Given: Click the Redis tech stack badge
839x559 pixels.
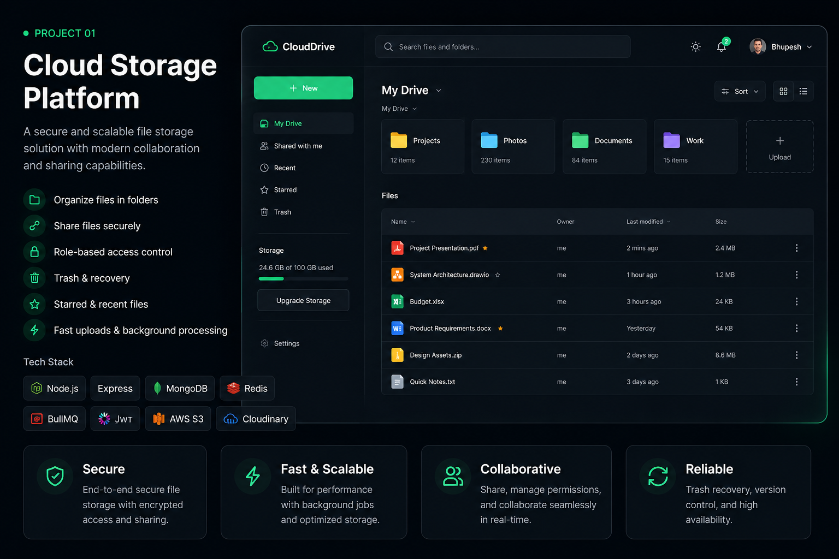Looking at the screenshot, I should [247, 388].
